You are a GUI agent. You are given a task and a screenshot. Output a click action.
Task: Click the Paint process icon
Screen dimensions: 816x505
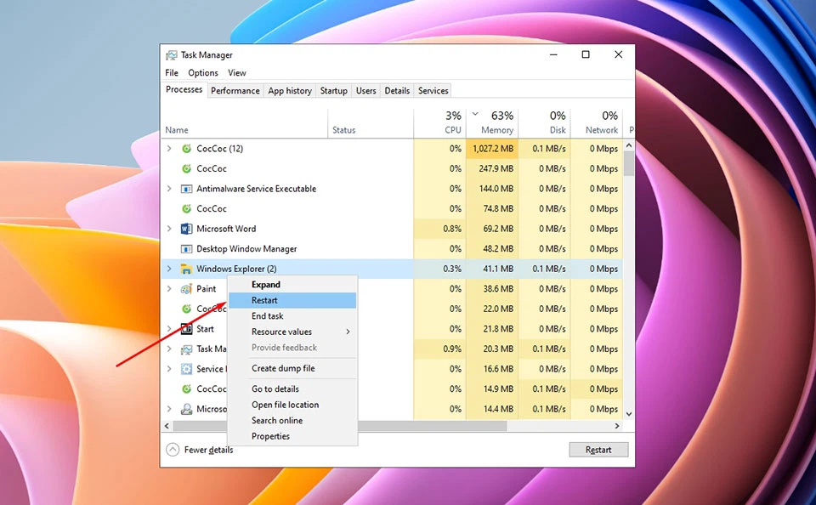186,289
